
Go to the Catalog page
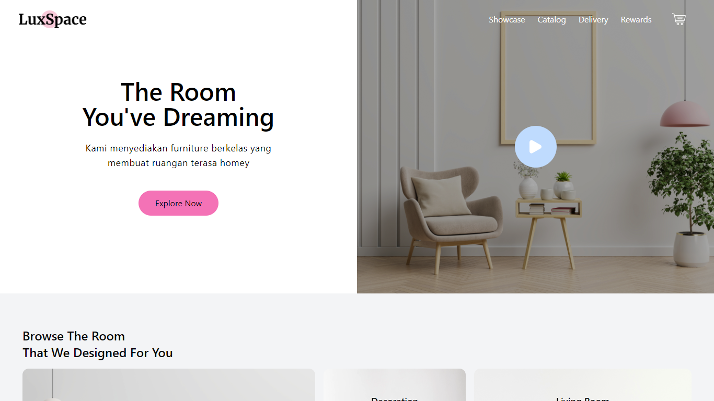click(x=551, y=20)
